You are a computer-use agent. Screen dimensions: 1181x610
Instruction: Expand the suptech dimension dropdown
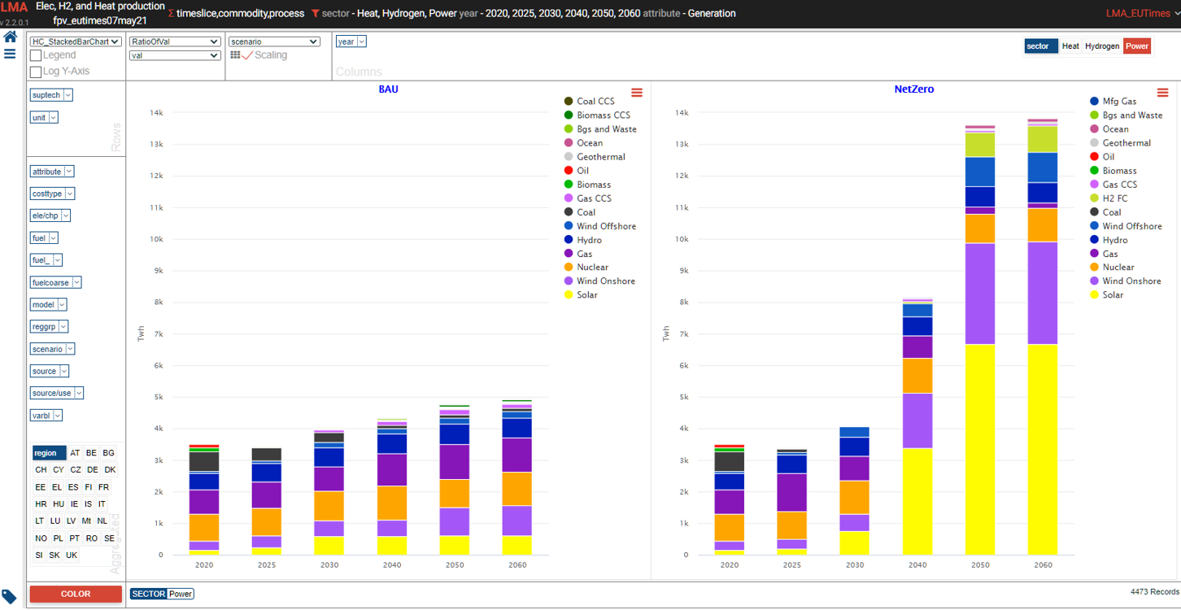(x=51, y=95)
